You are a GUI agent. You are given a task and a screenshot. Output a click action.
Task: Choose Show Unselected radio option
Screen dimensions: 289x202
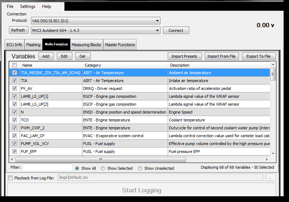click(140, 168)
